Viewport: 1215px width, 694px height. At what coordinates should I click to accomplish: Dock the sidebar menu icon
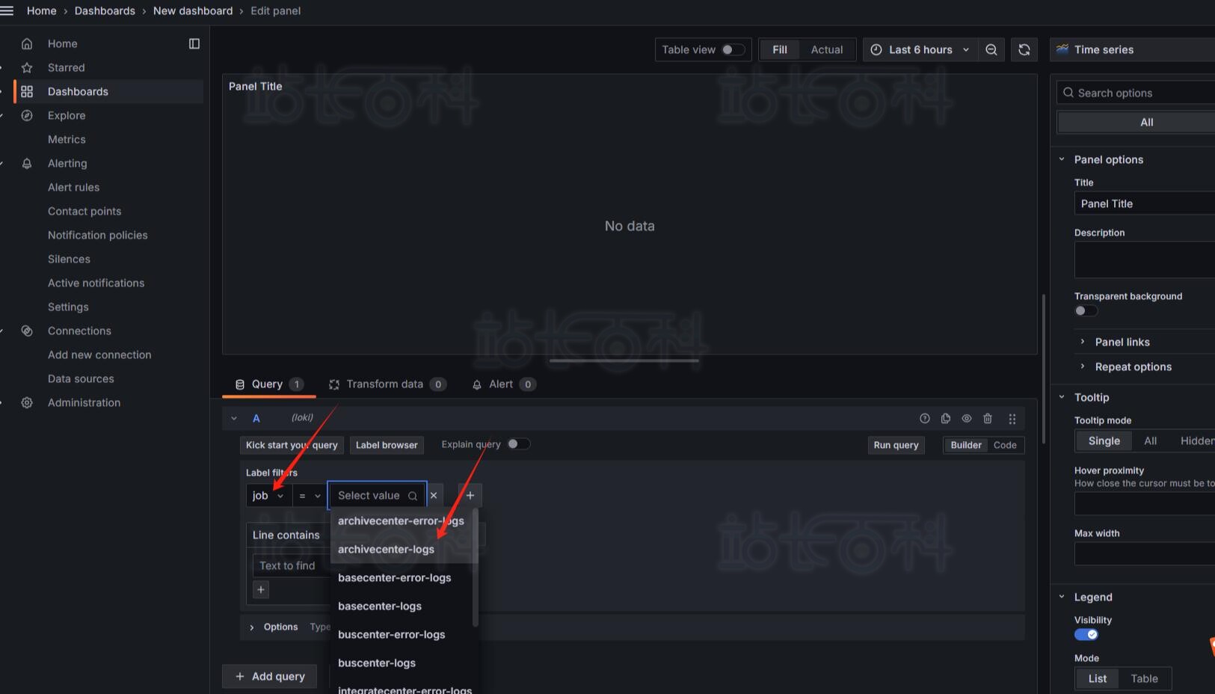[194, 43]
